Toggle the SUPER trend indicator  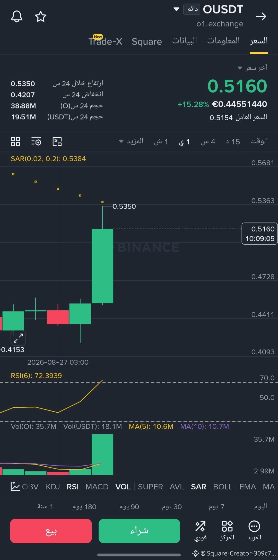point(150,487)
